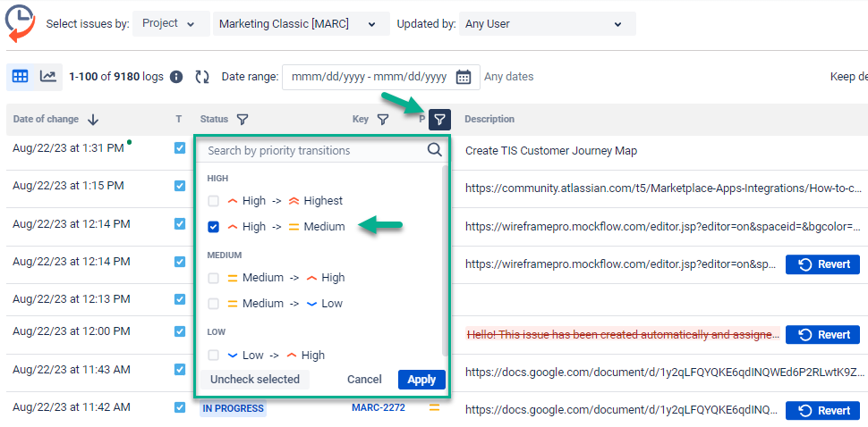Sort by Date of change arrow
This screenshot has width=868, height=427.
point(93,120)
